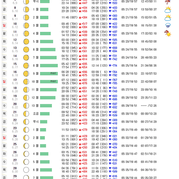
Task: Click the moon time 22:42/09:07
Action: 149,82
